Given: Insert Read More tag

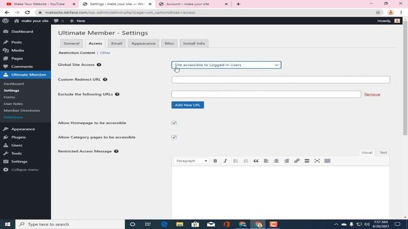Looking at the screenshot, I should (307, 161).
